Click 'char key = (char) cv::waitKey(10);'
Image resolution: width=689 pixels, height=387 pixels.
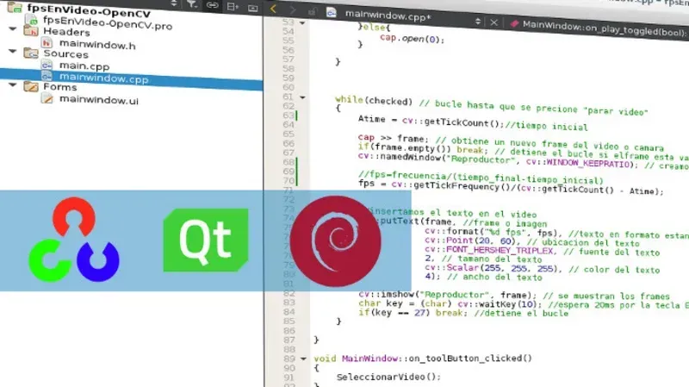(450, 304)
